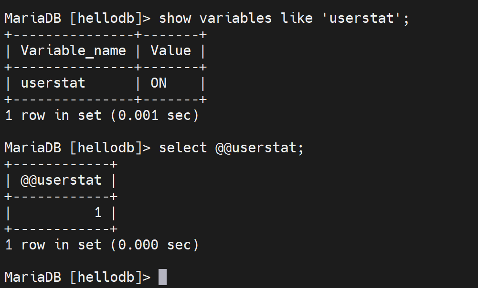Viewport: 478px width, 288px height.
Task: Click the userstat cell under Variable_name
Action: click(x=53, y=83)
